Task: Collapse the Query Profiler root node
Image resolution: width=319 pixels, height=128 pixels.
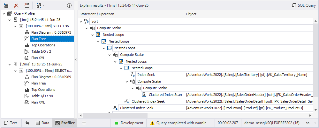Action: click(x=4, y=13)
